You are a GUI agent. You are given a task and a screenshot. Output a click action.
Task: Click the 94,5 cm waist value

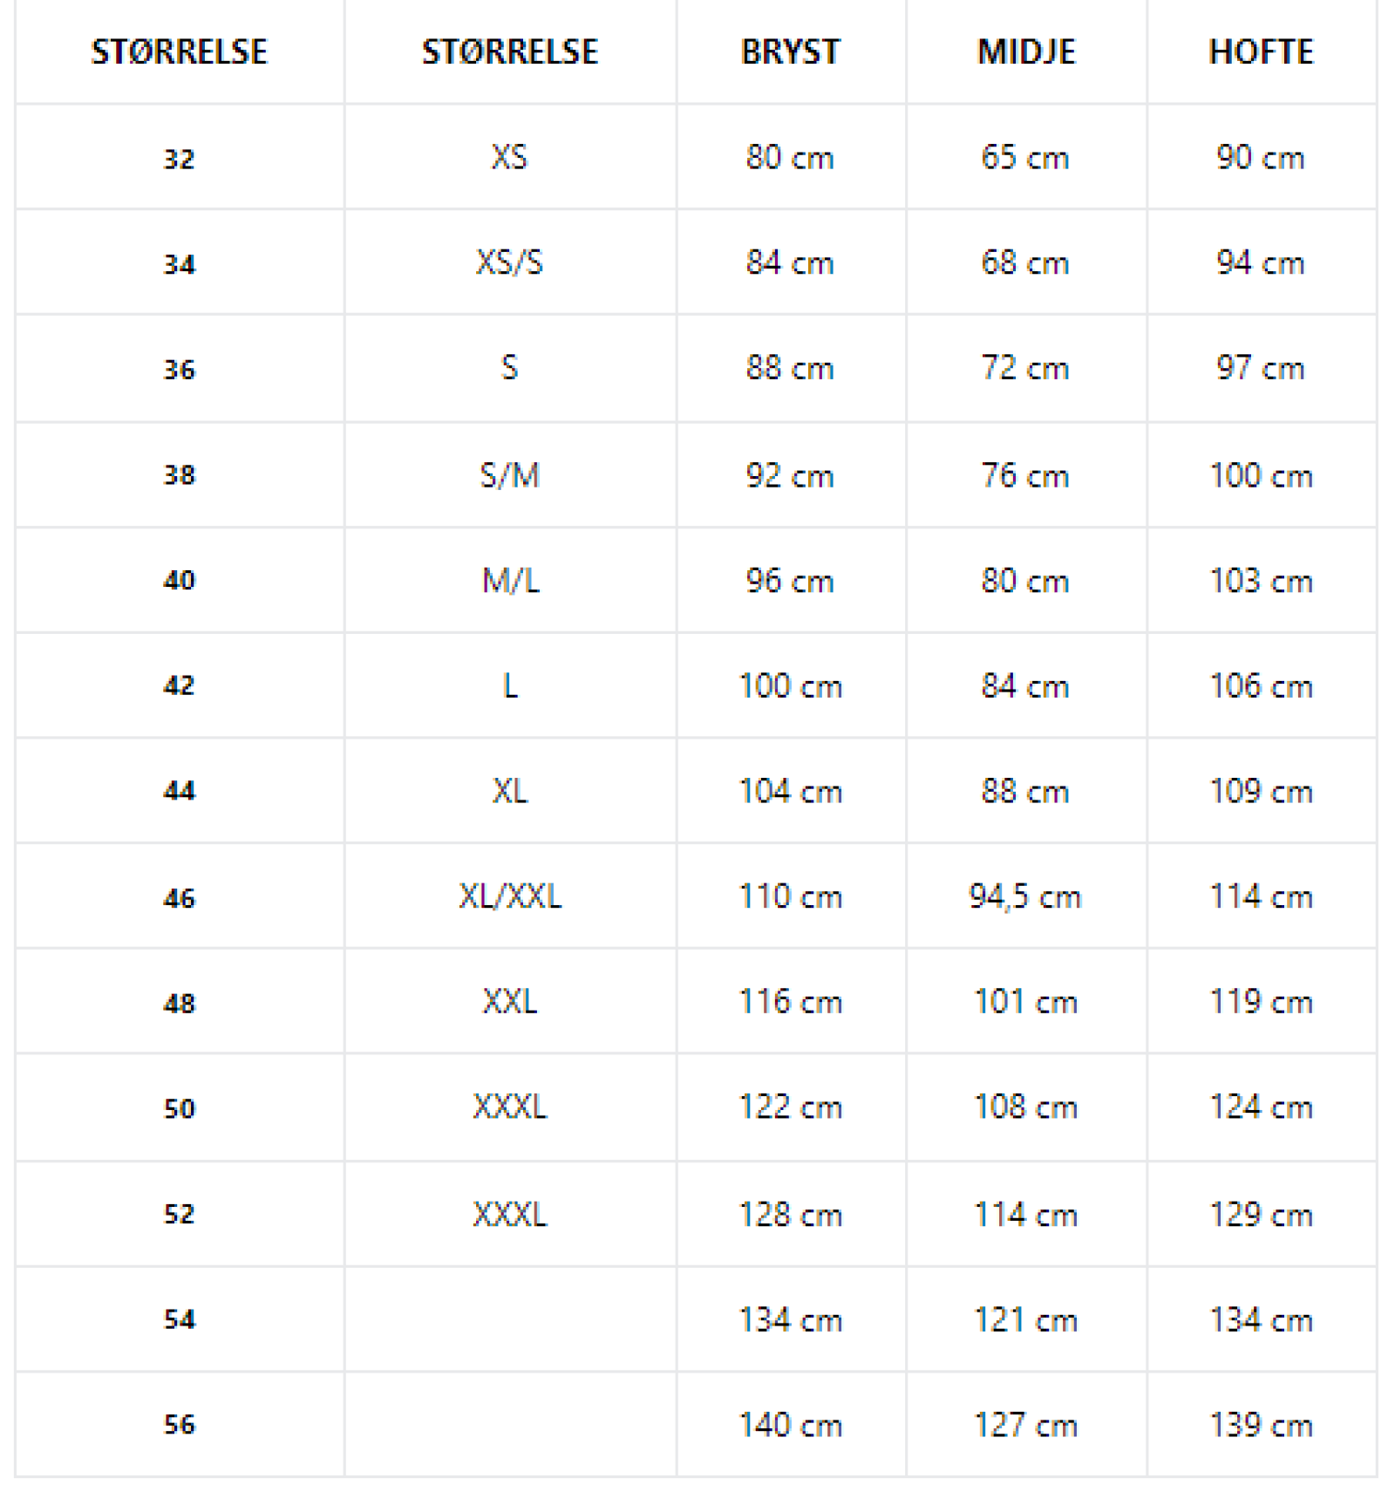pyautogui.click(x=1025, y=896)
